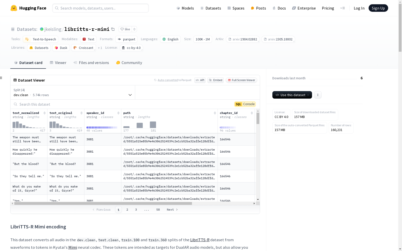
Task: Click the jkeisling user avatar
Action: 42,29
